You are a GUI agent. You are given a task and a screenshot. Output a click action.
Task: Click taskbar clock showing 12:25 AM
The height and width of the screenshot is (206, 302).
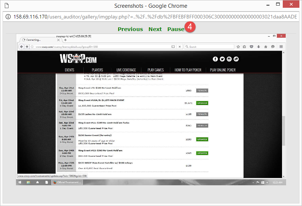[277, 182]
